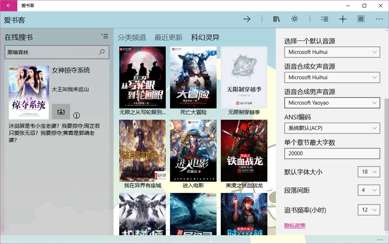Open the top toolbar more options ellipsis

379,19
